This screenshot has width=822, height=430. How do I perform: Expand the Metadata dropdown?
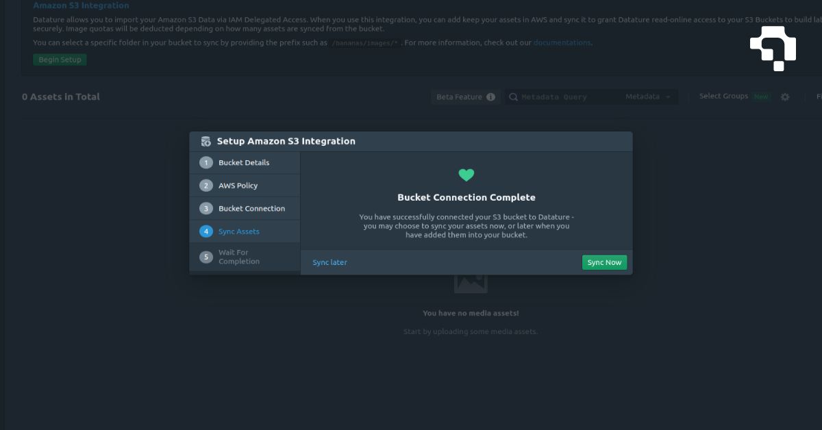647,97
